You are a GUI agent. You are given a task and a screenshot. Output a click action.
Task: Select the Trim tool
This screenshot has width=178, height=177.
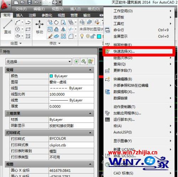pos(71,29)
